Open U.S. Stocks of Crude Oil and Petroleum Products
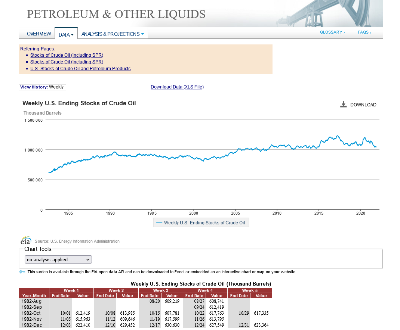The width and height of the screenshot is (400, 330). tap(80, 69)
